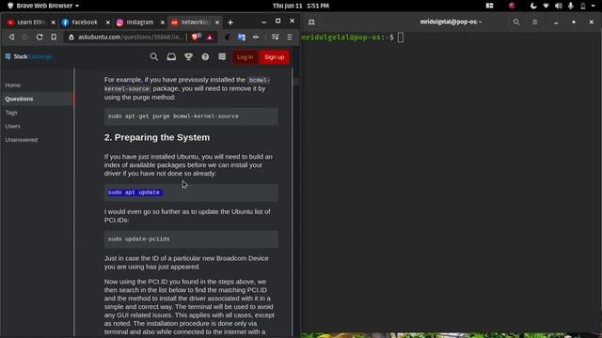Open Users in the sidebar
602x338 pixels.
tap(12, 126)
